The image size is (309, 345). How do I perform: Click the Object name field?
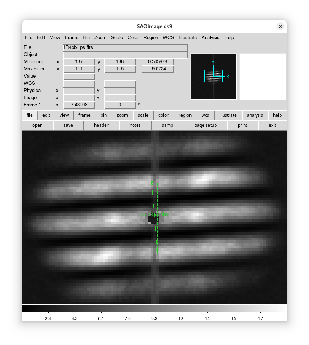coord(125,55)
